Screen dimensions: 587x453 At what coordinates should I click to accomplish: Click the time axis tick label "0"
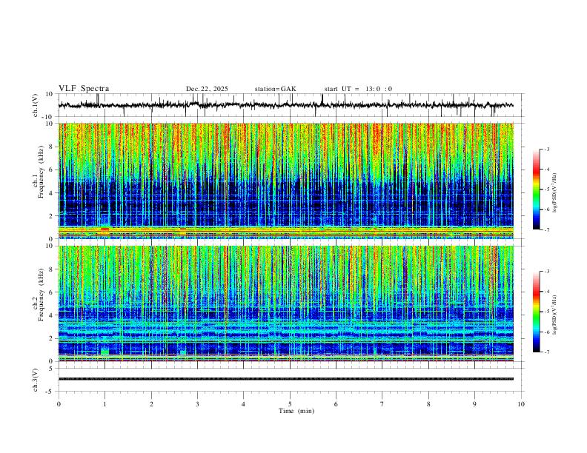(x=59, y=404)
